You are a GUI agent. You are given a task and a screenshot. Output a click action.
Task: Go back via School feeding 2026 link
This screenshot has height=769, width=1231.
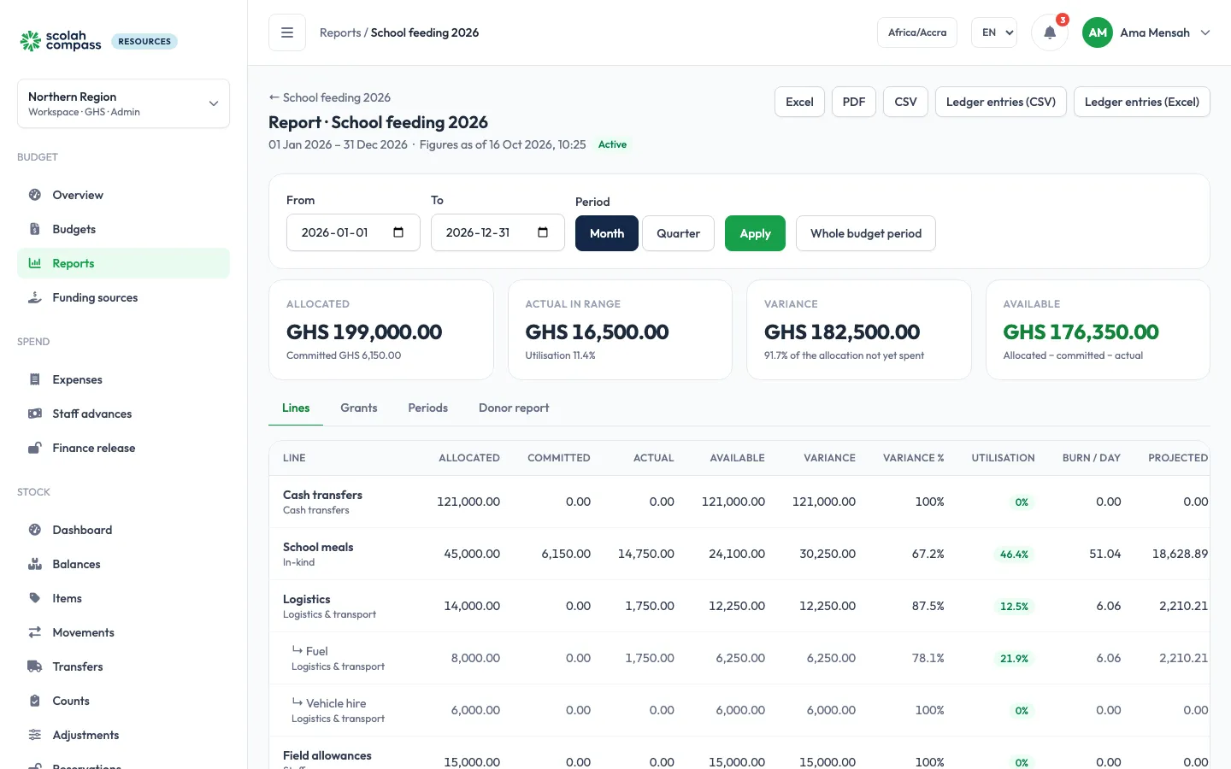point(330,97)
